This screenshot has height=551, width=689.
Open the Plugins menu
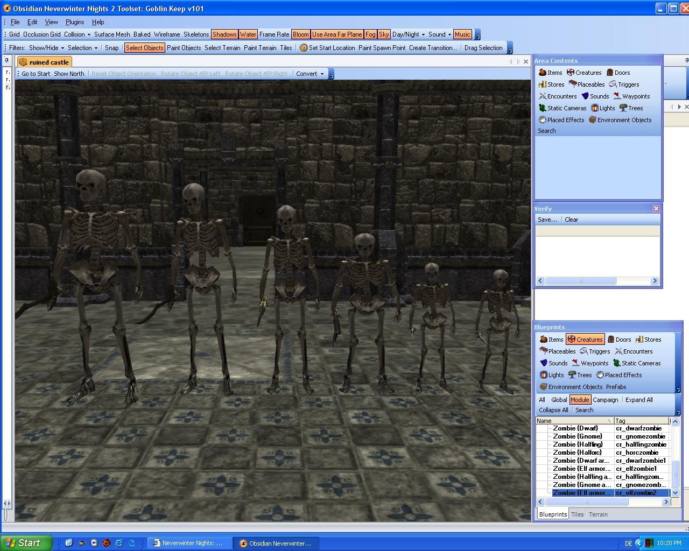click(75, 22)
